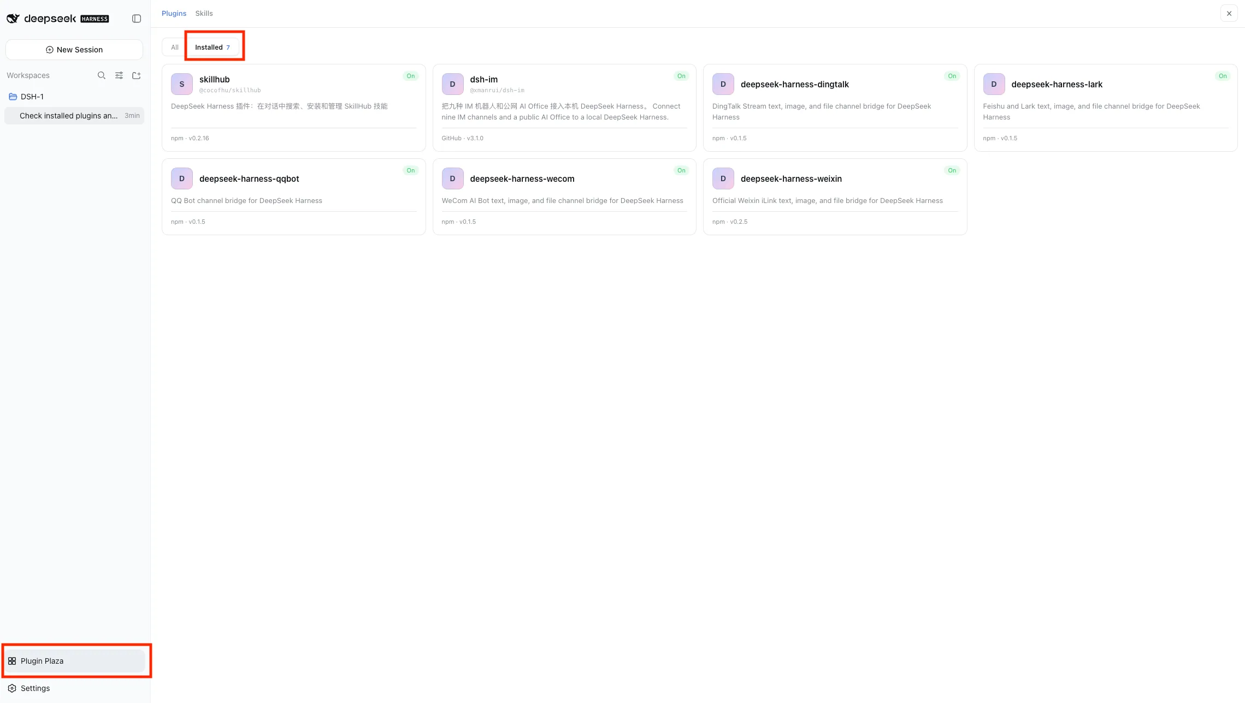
Task: Click the DSH-1 folder icon
Action: 13,97
